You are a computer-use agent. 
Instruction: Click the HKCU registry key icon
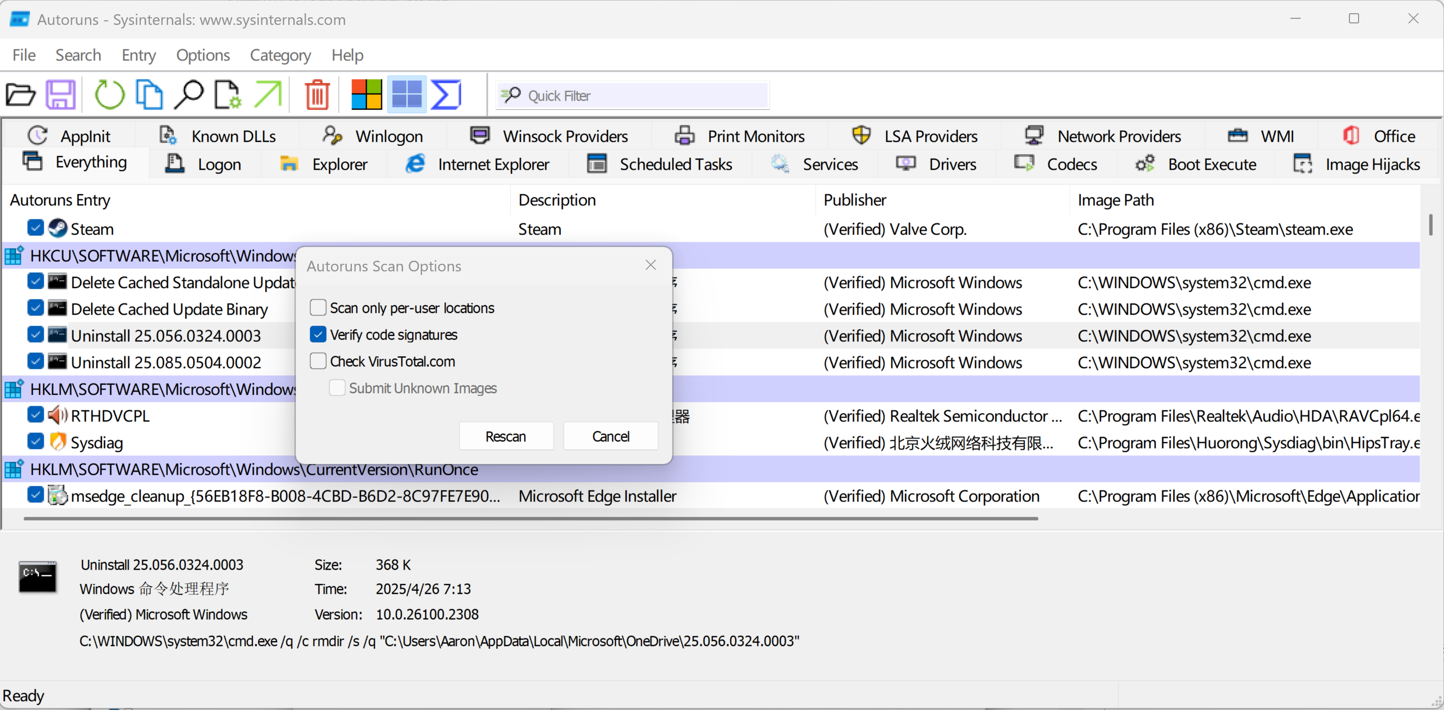[14, 256]
